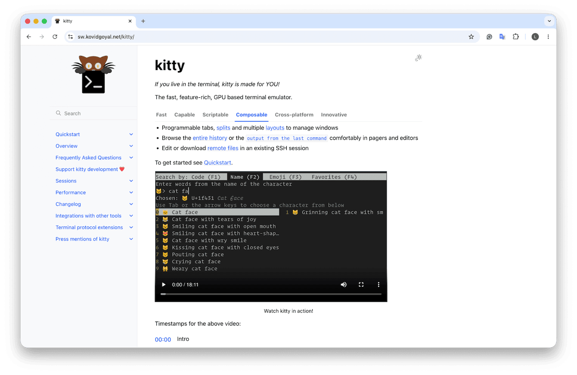
Task: Expand Integrations with other tools section
Action: (131, 216)
